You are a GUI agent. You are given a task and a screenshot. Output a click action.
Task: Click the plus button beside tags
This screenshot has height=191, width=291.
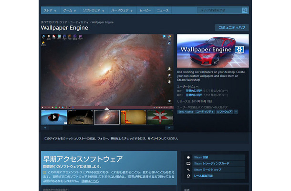236,112
